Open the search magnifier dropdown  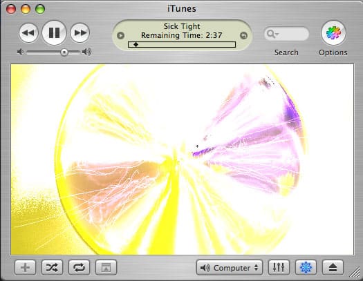coord(272,35)
